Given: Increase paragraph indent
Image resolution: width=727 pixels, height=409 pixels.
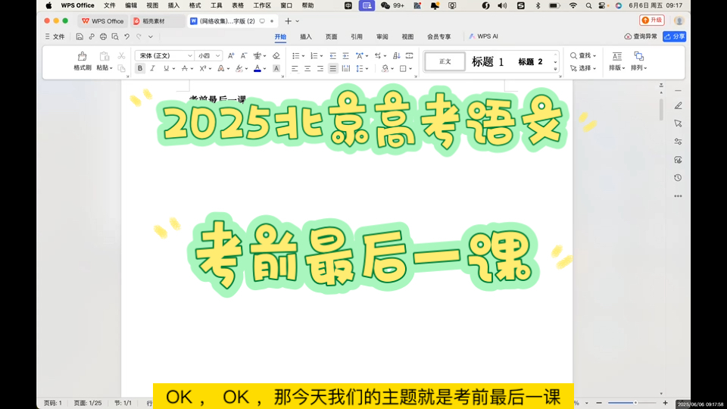Looking at the screenshot, I should [x=345, y=55].
